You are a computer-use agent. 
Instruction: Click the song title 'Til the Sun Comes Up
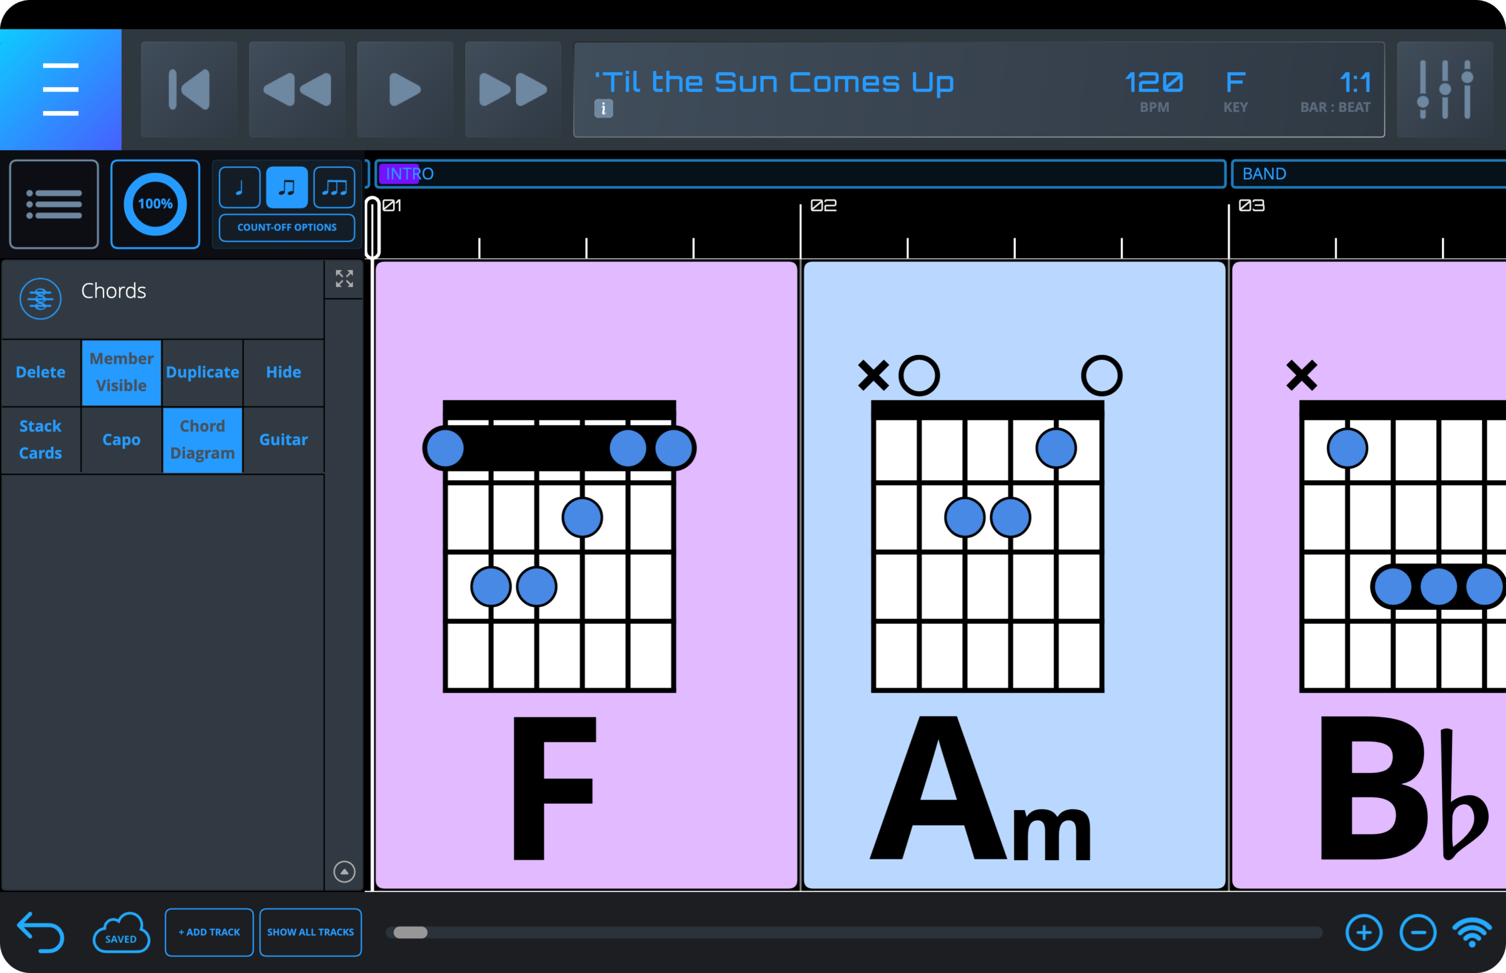coord(774,83)
